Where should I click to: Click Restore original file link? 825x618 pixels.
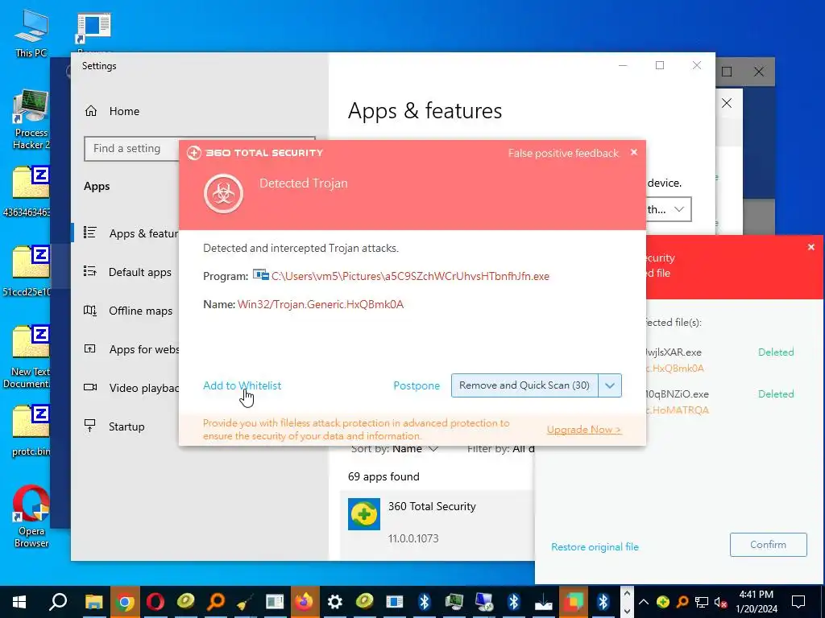pos(595,547)
